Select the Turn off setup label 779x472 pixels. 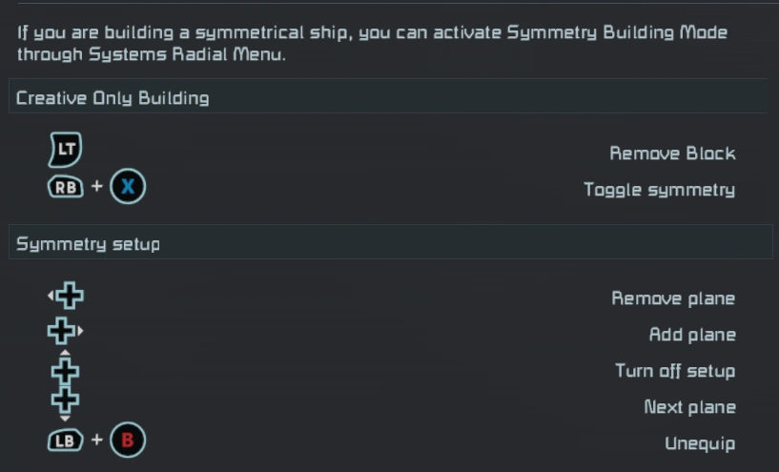tap(675, 371)
